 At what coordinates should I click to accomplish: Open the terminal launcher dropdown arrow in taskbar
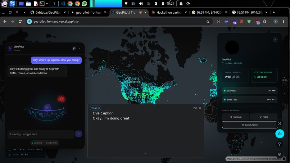[x=47, y=4]
